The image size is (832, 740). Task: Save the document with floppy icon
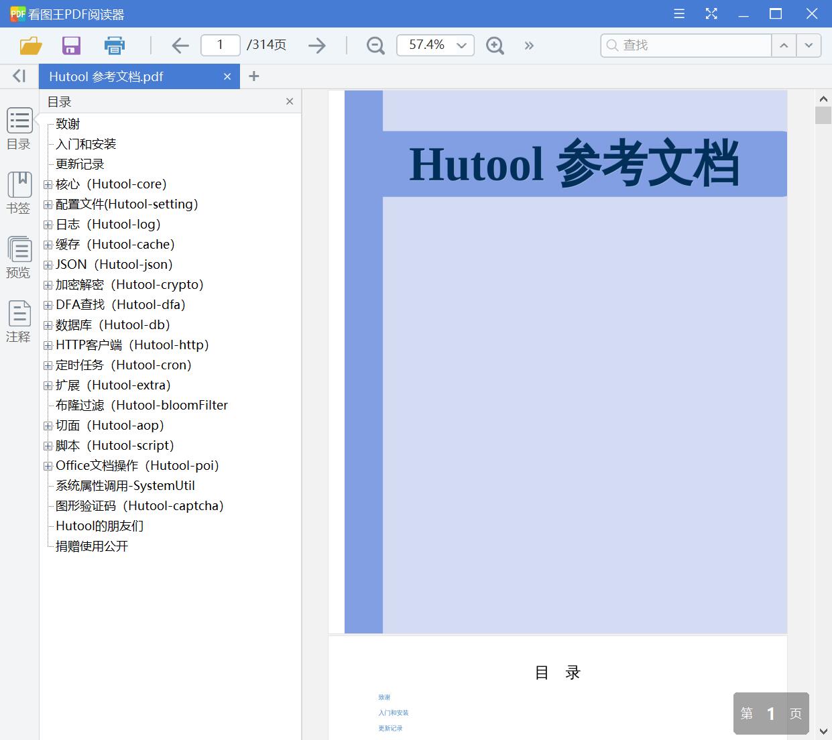point(71,46)
